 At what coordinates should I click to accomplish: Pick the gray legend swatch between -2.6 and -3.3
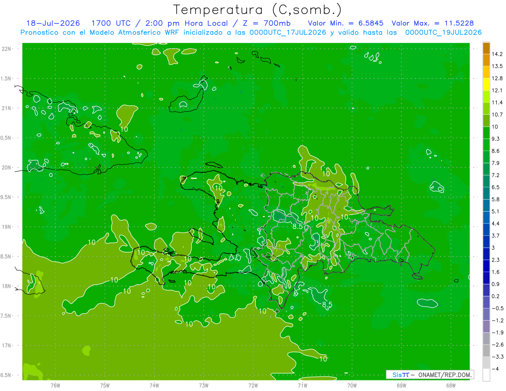(486, 351)
